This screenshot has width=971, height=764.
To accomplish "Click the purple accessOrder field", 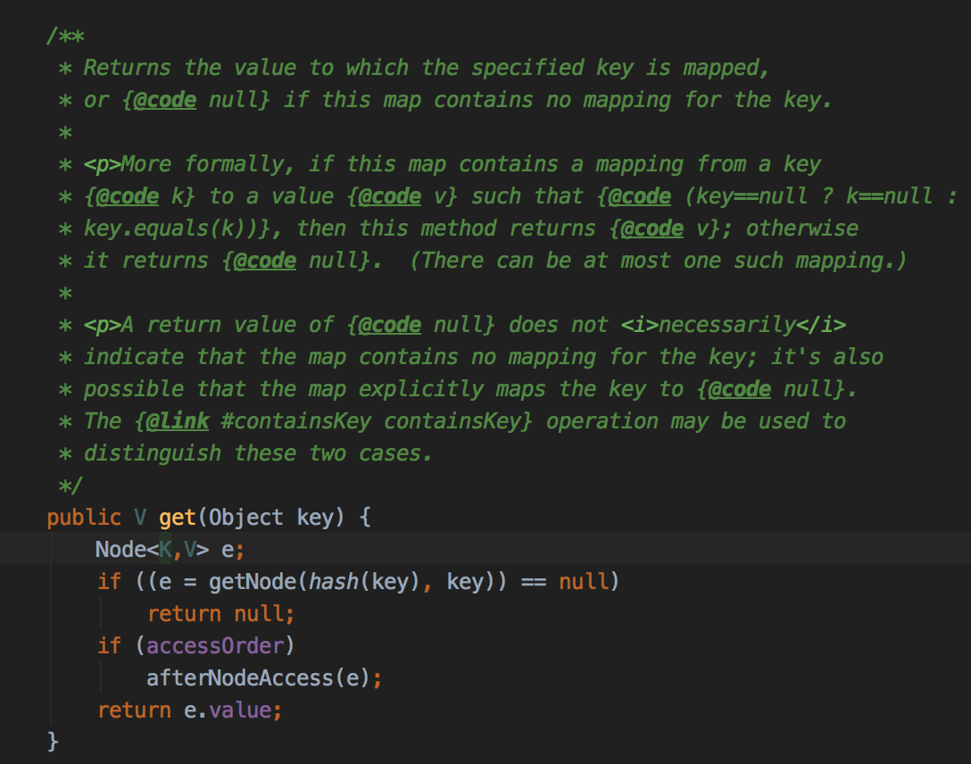I will (215, 645).
